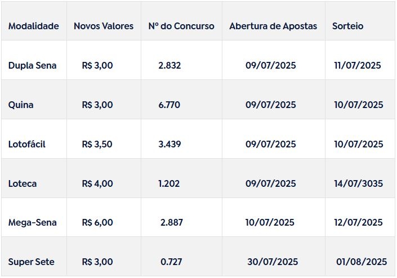This screenshot has height=278, width=397.
Task: Click the 01/08/2025 draw date
Action: point(362,262)
